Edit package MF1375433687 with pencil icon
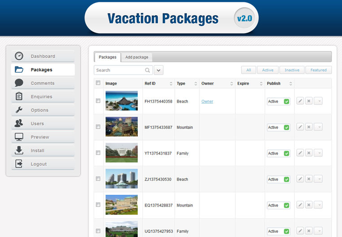Screen dimensions: 342x237 [x=300, y=127]
